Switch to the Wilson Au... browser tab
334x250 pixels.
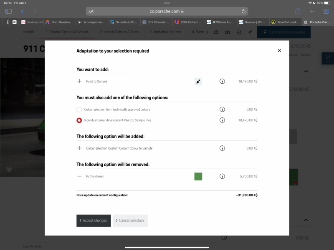(221, 22)
